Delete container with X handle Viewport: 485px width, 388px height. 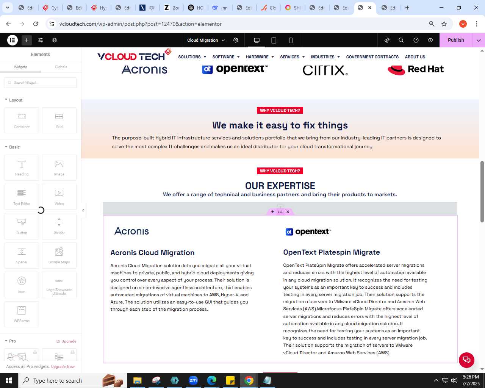pyautogui.click(x=288, y=212)
